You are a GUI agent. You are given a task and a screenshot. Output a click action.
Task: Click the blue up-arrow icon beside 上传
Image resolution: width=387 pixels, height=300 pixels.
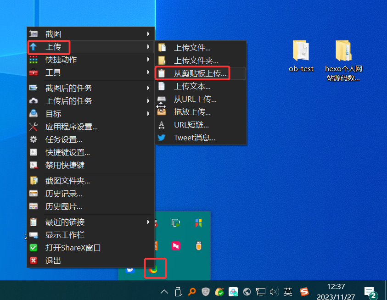click(x=34, y=47)
